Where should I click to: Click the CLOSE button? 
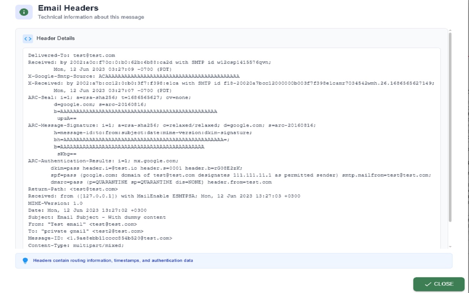[439, 284]
